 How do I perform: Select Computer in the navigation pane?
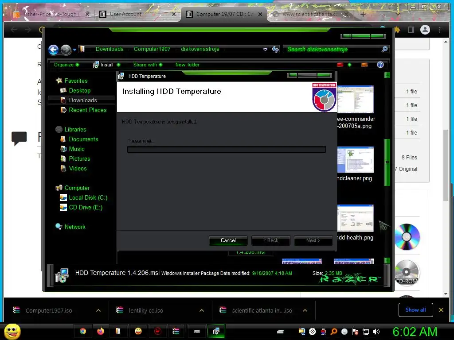pos(77,188)
